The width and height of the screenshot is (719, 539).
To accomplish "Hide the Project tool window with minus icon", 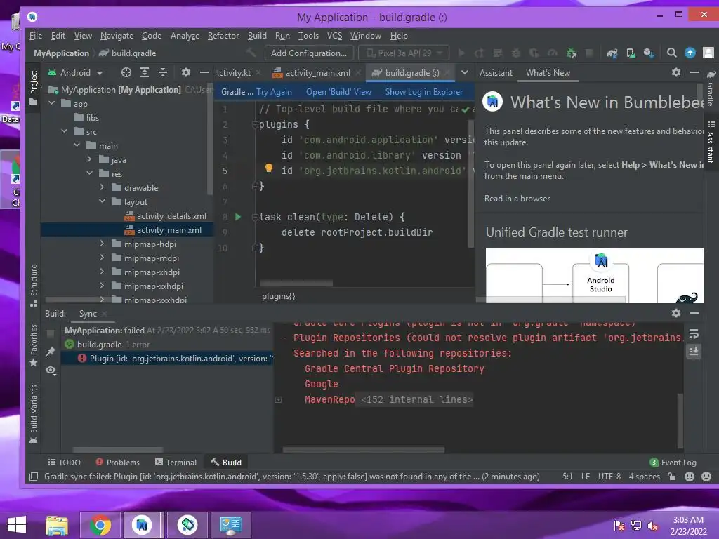I will click(204, 72).
